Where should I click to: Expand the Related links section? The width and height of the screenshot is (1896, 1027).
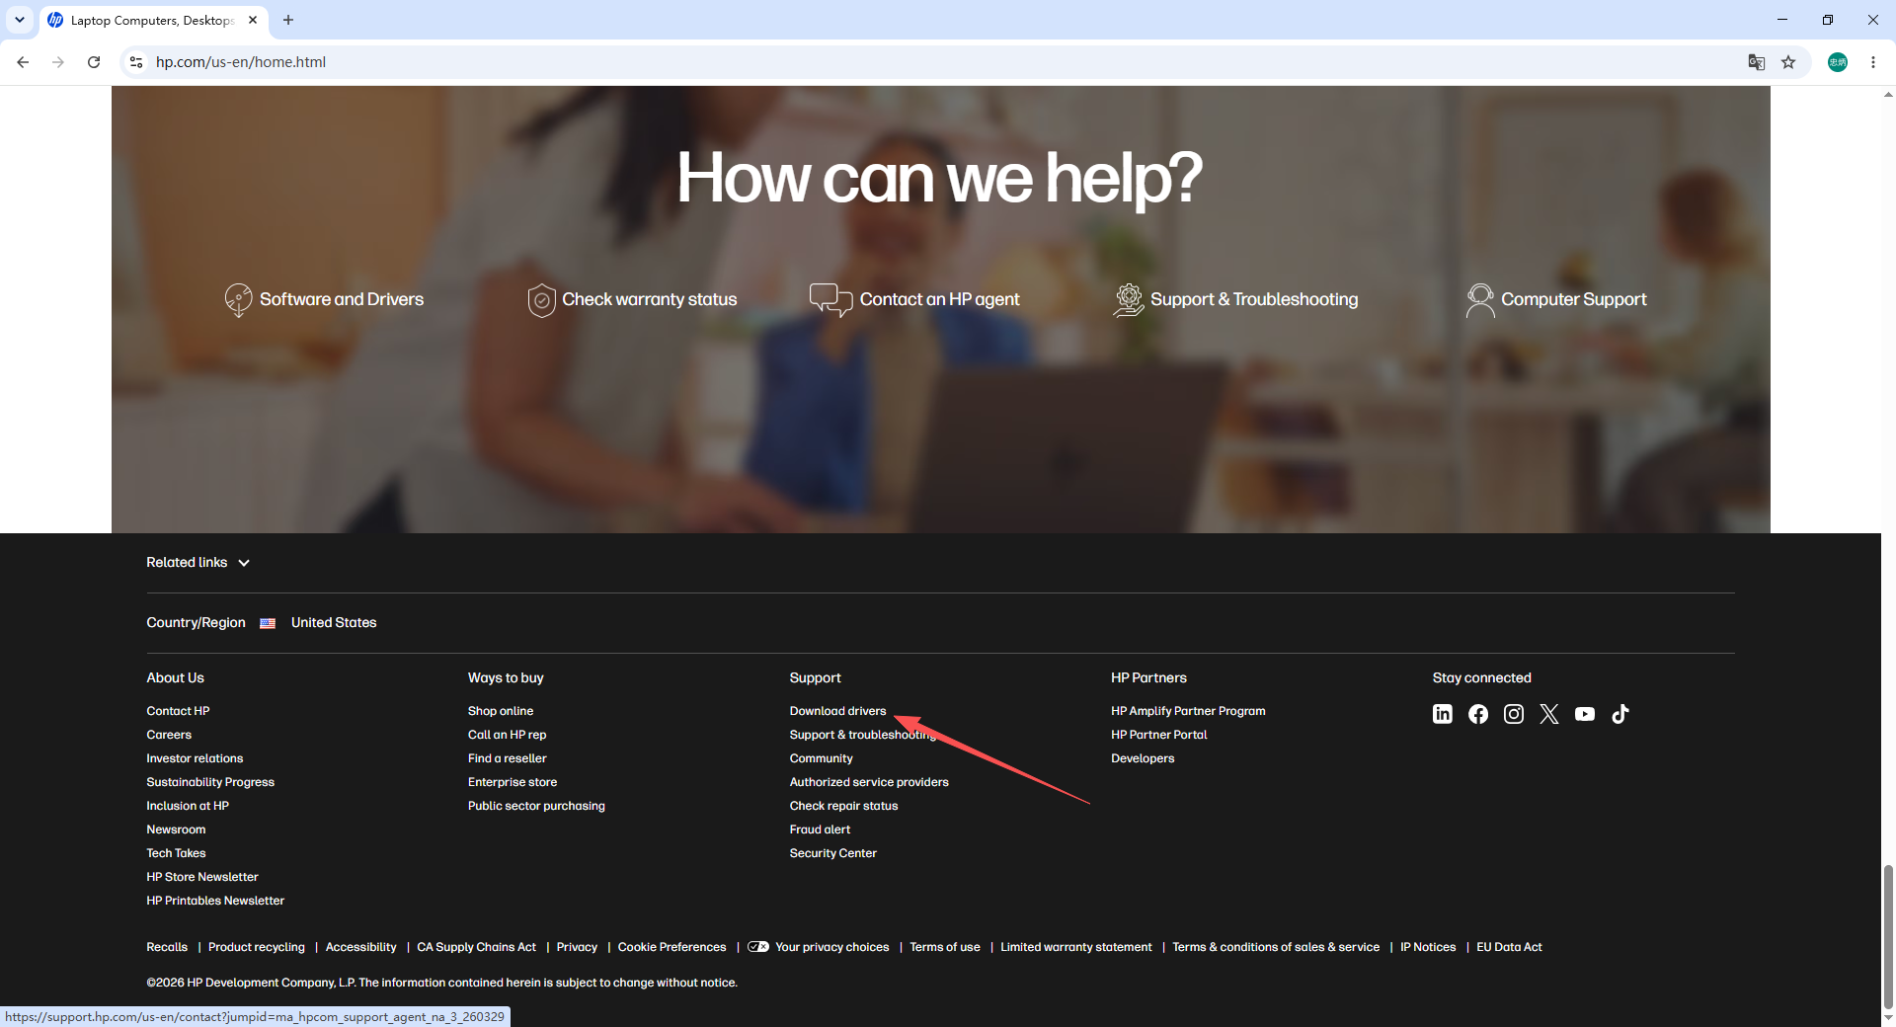click(x=198, y=563)
